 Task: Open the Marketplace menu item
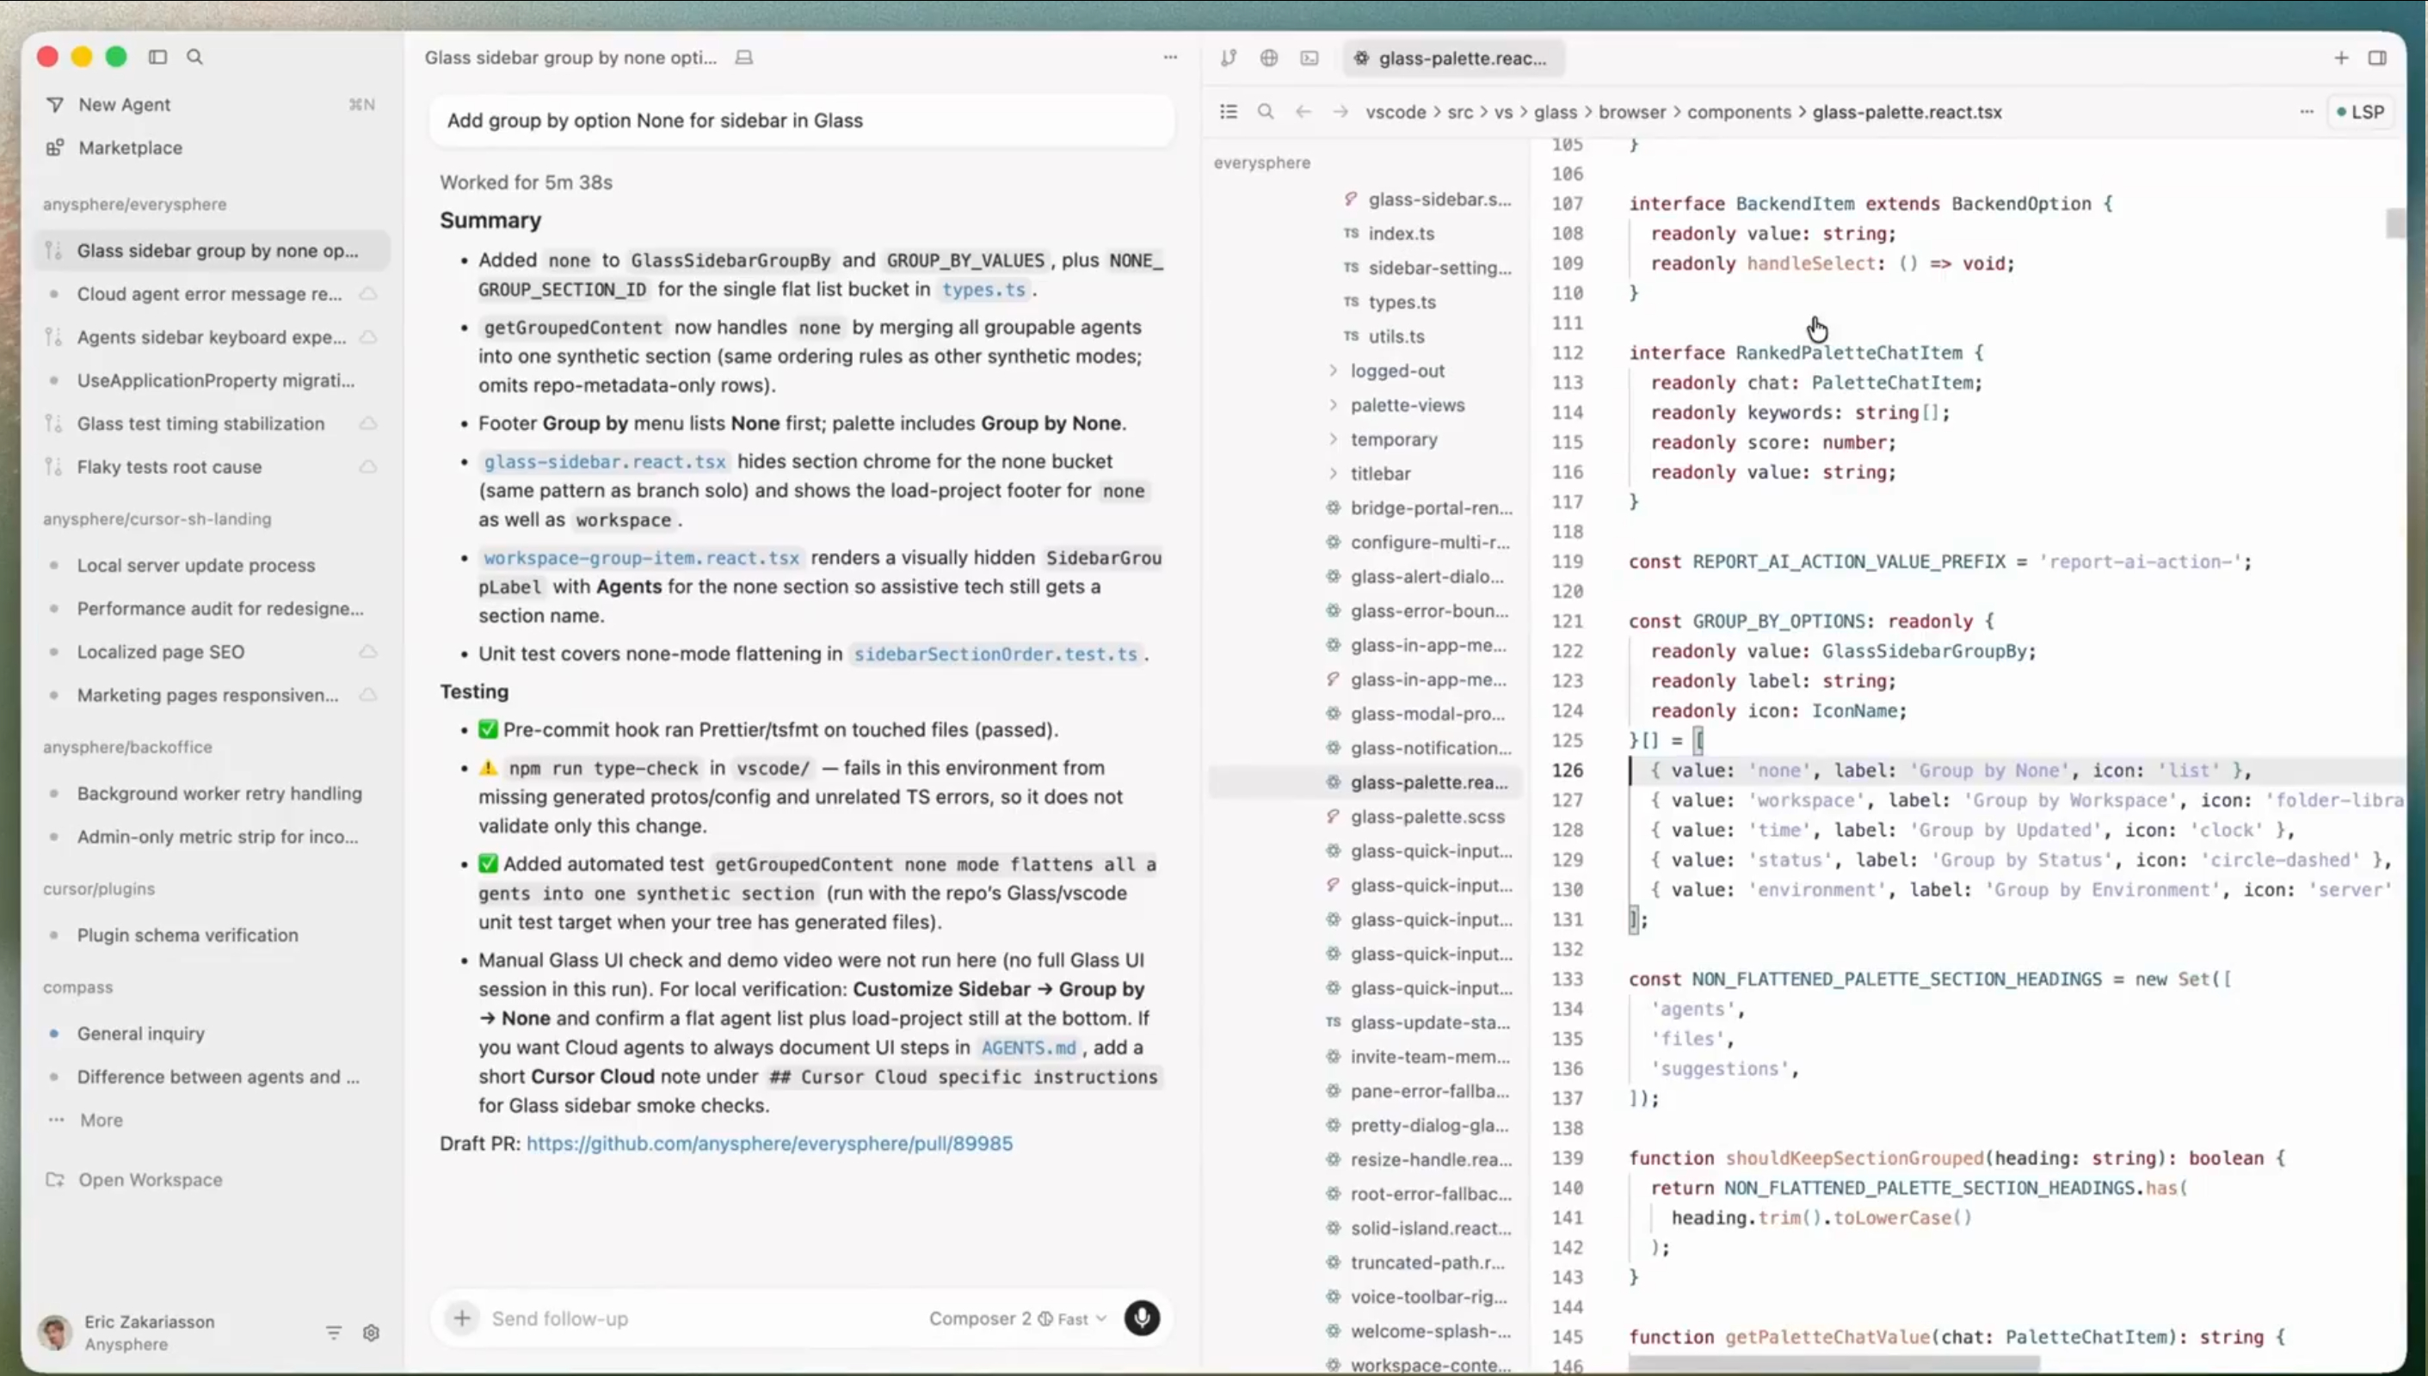[x=130, y=147]
